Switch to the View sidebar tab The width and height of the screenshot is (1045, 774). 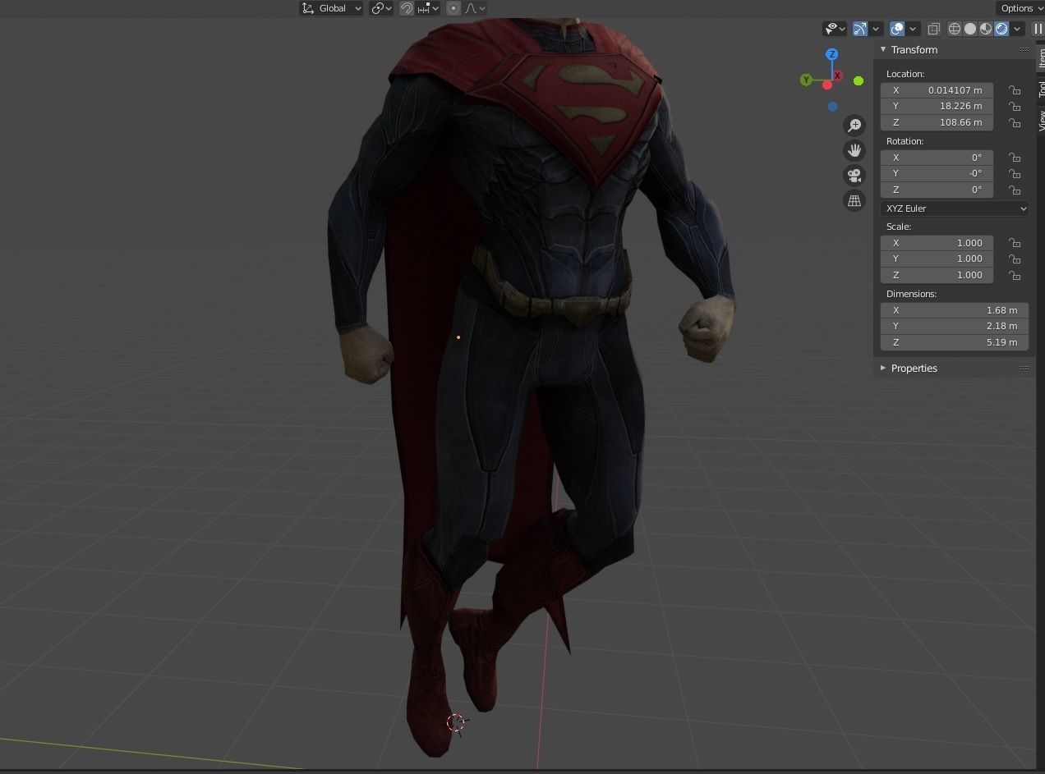pyautogui.click(x=1040, y=121)
